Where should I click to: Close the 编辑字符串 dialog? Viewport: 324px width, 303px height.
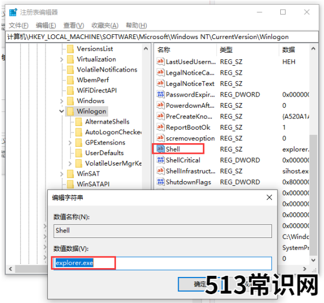click(x=269, y=197)
